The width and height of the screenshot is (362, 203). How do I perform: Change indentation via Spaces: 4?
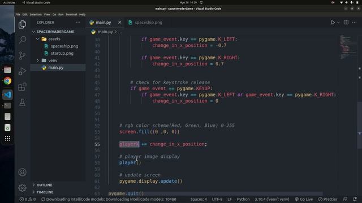click(199, 199)
